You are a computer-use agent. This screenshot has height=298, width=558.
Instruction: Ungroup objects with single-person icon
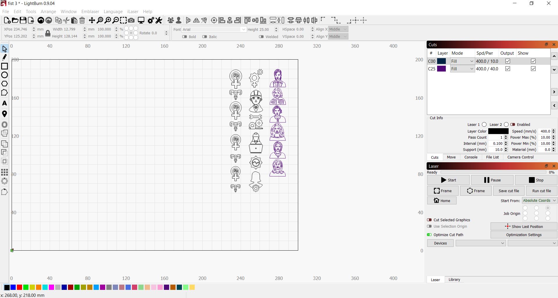[x=179, y=20]
